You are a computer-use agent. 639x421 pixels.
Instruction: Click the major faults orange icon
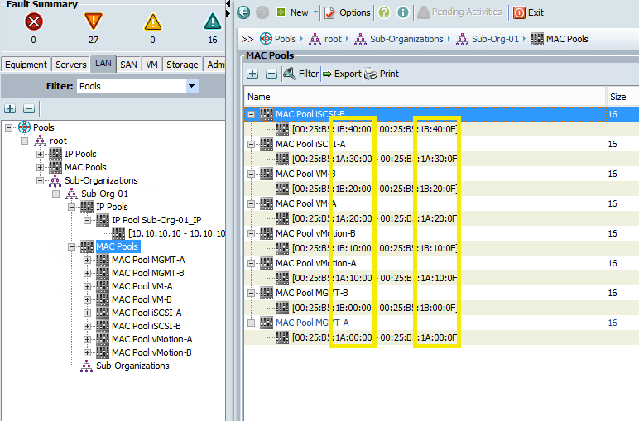click(93, 22)
